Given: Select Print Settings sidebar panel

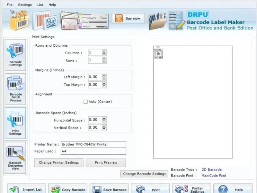Looking at the screenshot, I should click(x=15, y=123).
